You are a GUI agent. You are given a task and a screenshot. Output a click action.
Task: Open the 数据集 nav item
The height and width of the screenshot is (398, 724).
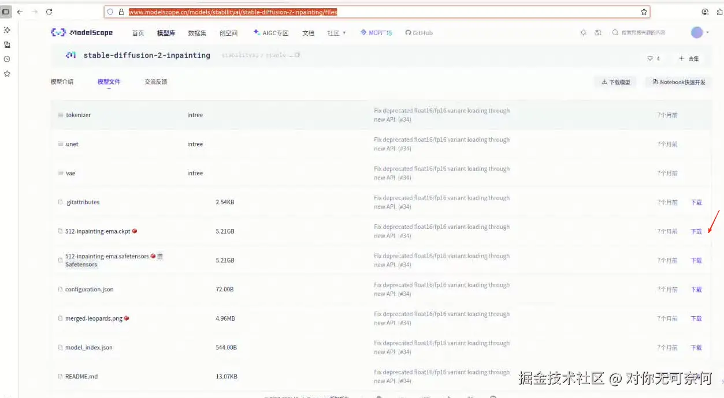point(197,33)
